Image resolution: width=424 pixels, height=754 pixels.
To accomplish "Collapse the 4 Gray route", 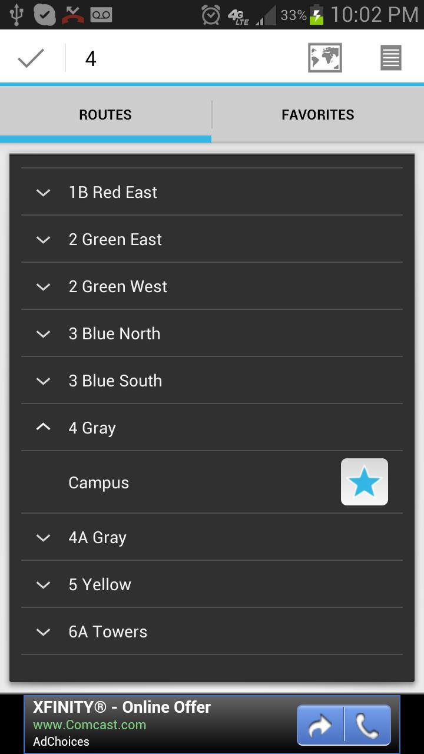I will 43,428.
